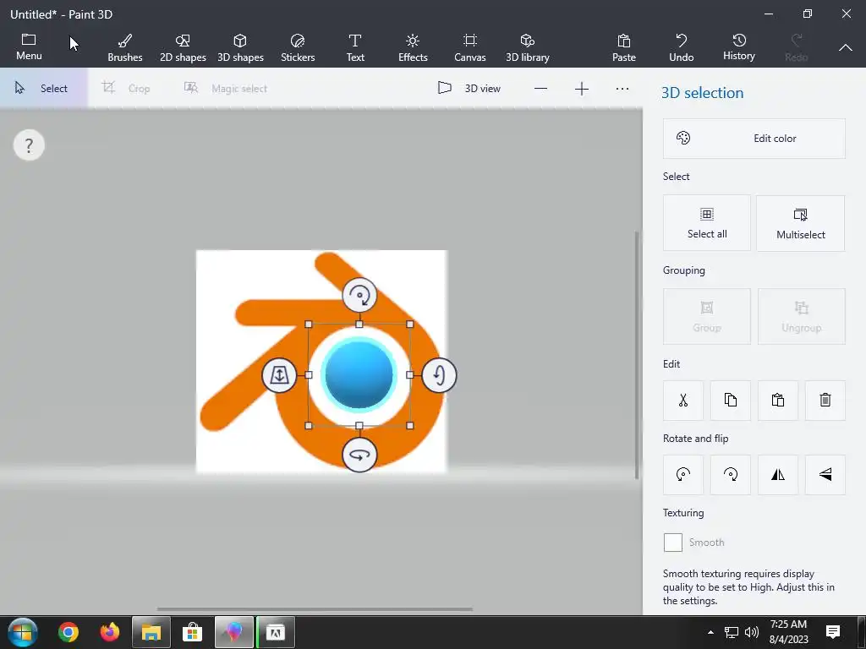Screen dimensions: 866x649
Task: Open the 3D library
Action: click(528, 47)
